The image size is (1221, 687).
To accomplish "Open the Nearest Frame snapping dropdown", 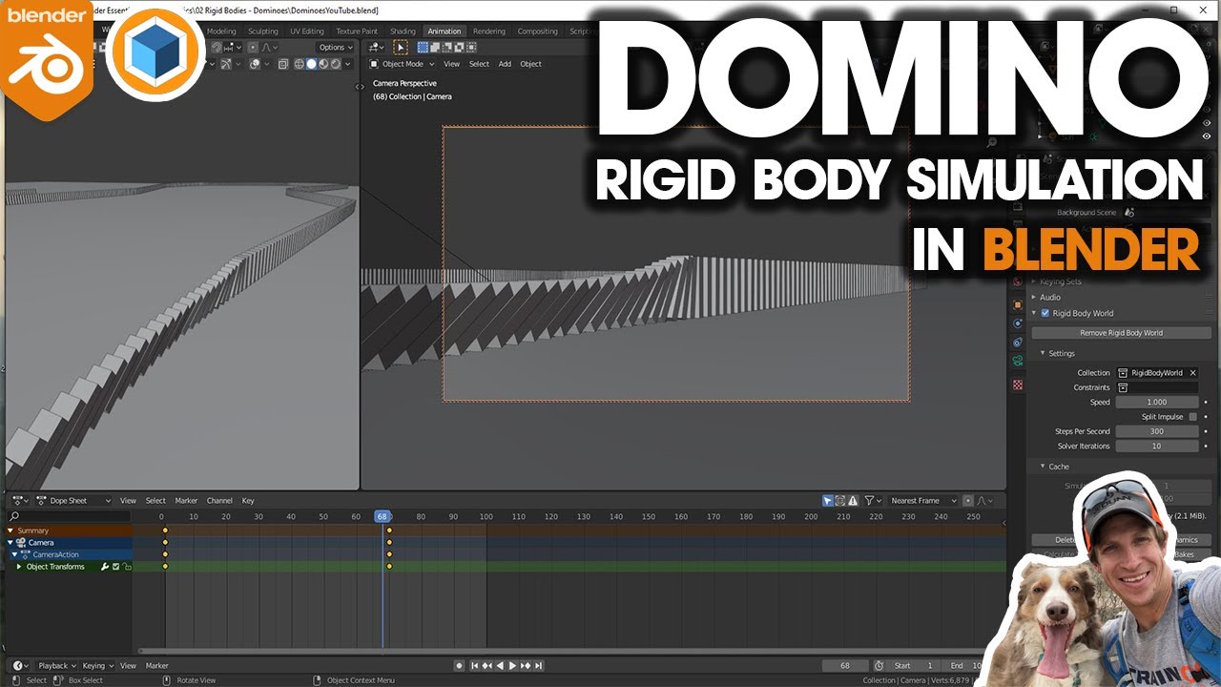I will (922, 500).
